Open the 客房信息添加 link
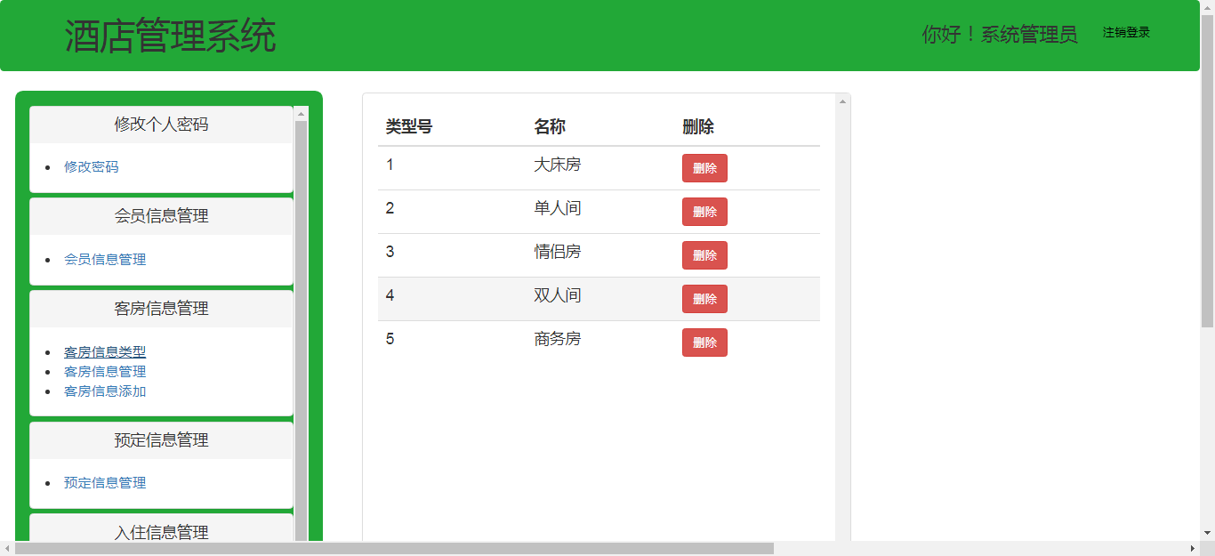The height and width of the screenshot is (556, 1215). (x=105, y=391)
